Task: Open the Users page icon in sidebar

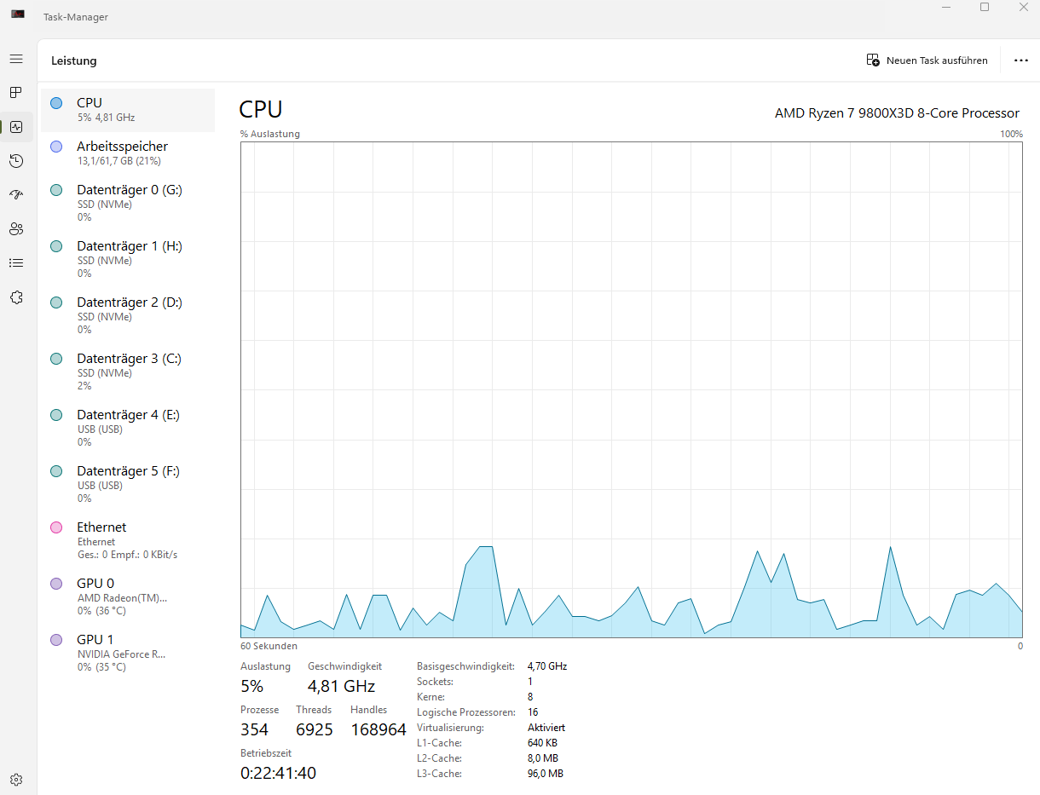Action: [x=16, y=229]
